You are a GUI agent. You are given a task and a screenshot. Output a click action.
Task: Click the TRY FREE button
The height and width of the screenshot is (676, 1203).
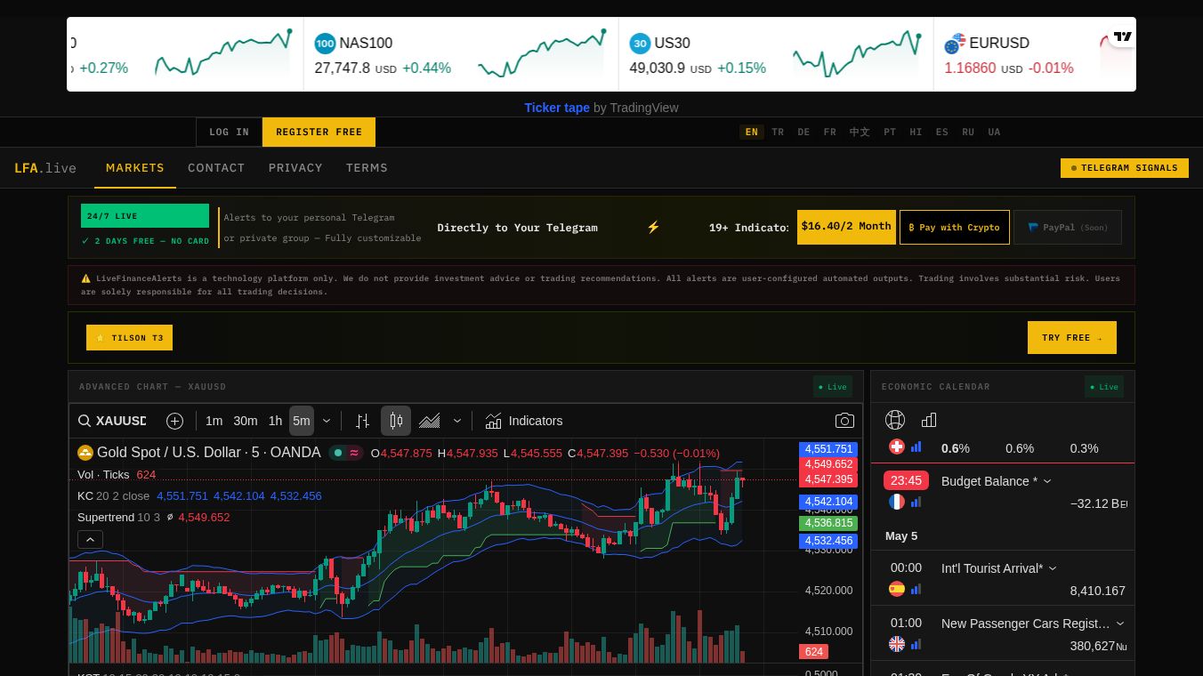(x=1072, y=338)
